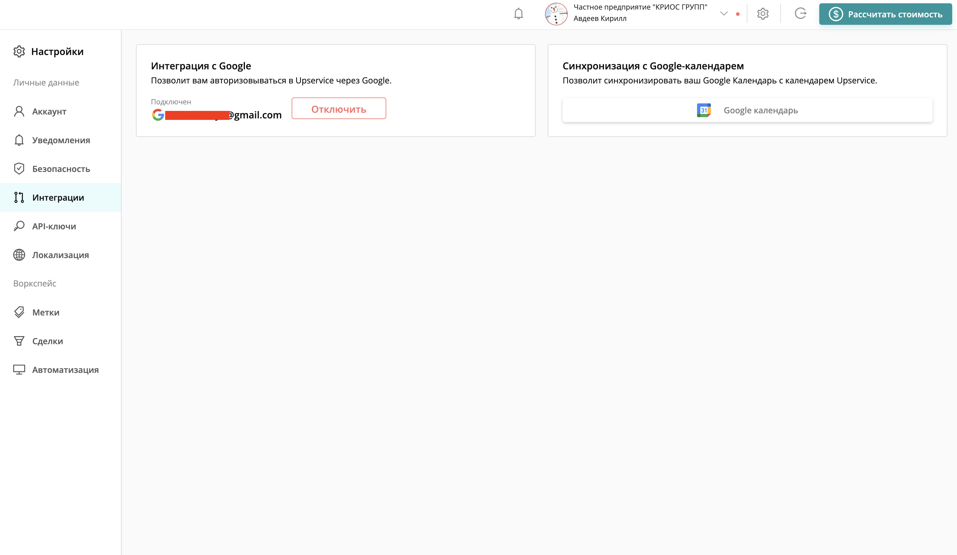
Task: Click the Google Calendar 31 icon
Action: pyautogui.click(x=704, y=110)
